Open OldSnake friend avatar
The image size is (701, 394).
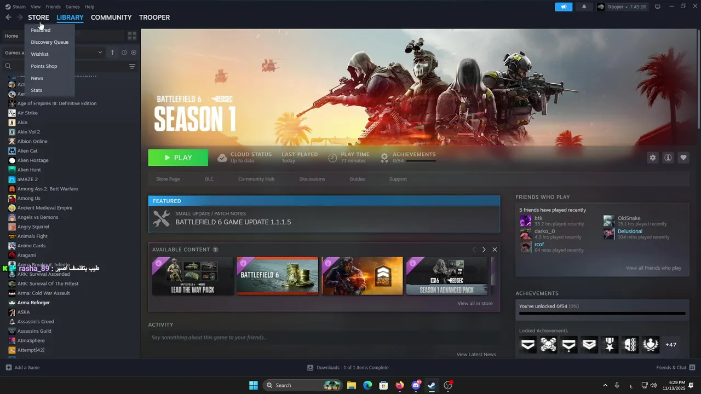point(609,221)
